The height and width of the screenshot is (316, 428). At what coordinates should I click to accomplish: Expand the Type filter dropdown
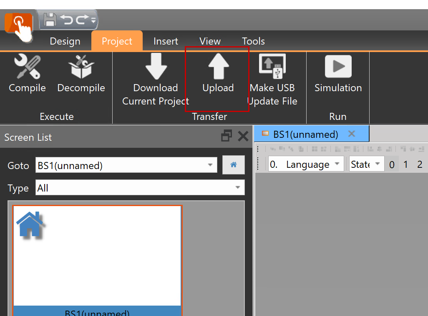[237, 188]
